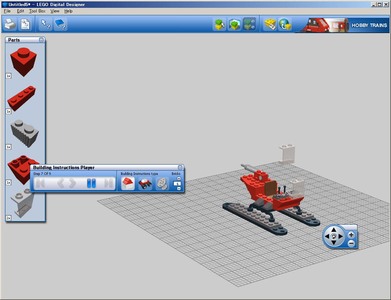Viewport: 391px width, 300px height.
Task: Open the help book icon
Action: click(60, 24)
